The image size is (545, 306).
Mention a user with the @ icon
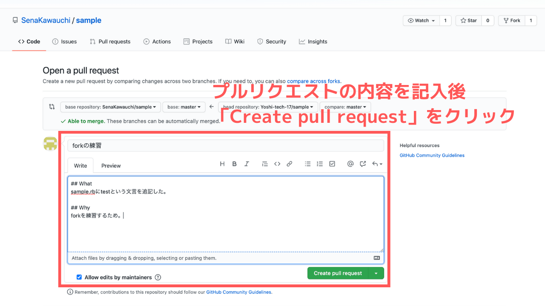click(350, 164)
